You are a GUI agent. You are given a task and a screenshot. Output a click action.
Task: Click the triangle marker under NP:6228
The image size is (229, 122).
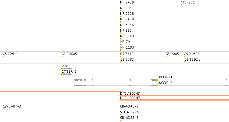coord(121,16)
